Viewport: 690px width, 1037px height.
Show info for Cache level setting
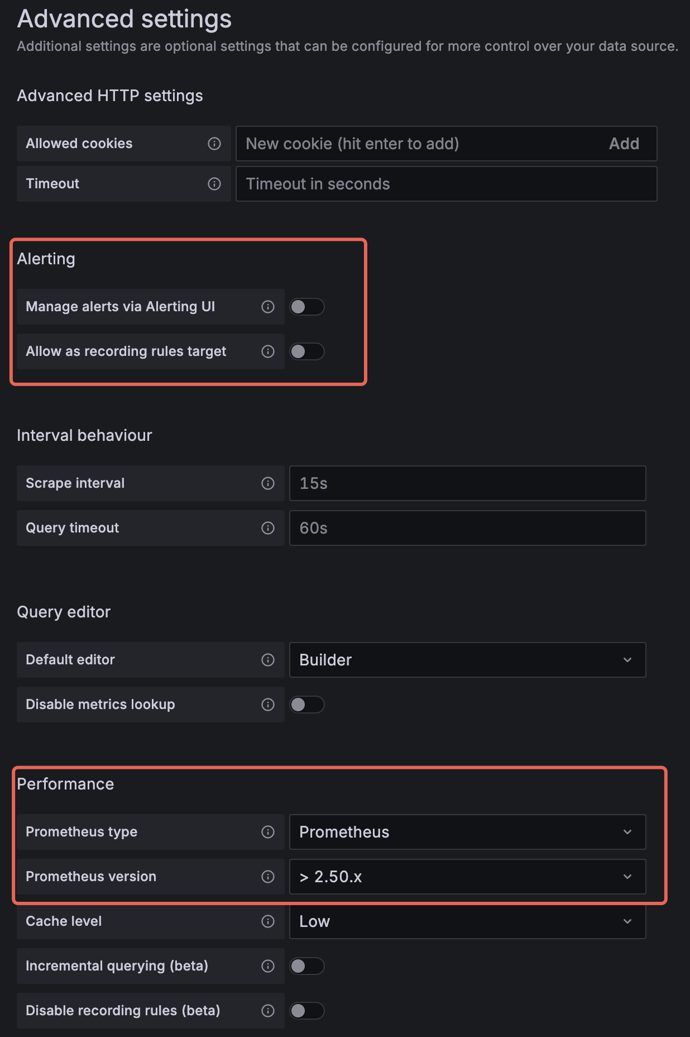pyautogui.click(x=268, y=921)
